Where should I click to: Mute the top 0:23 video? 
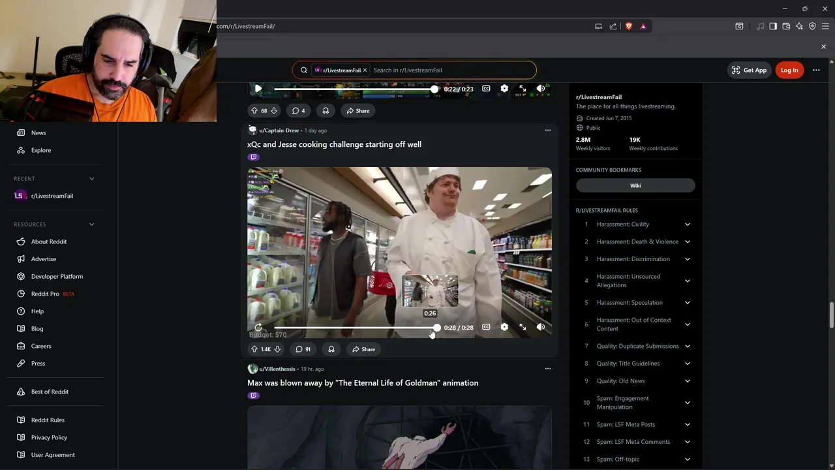(541, 89)
